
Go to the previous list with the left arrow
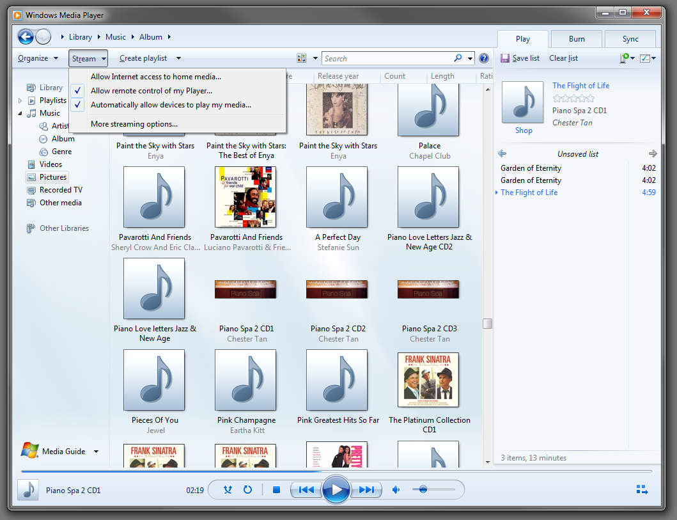click(502, 154)
